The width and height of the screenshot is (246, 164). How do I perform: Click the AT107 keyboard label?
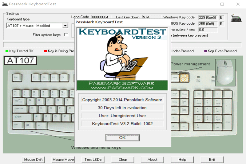pyautogui.click(x=20, y=61)
